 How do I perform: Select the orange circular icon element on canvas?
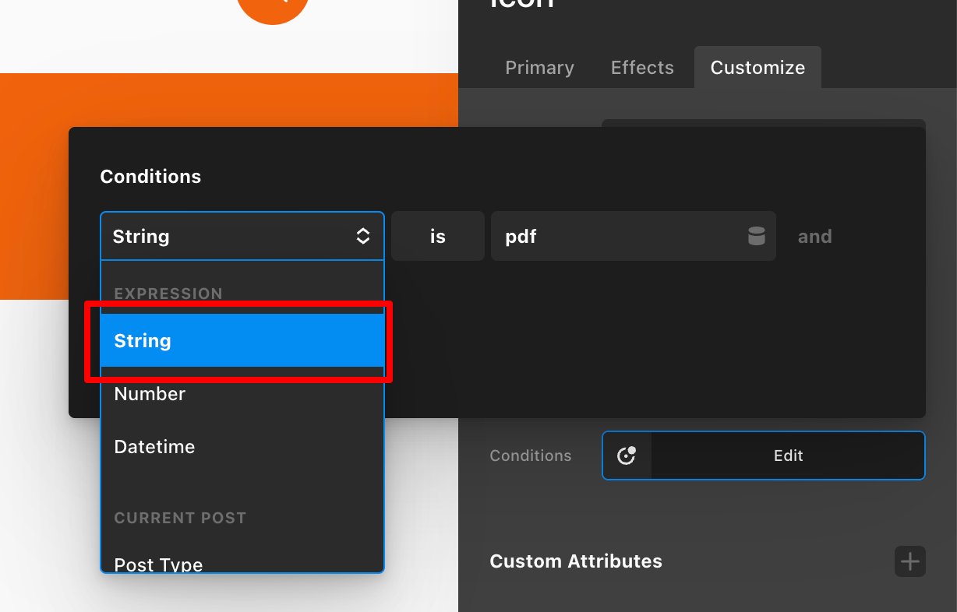tap(273, 8)
